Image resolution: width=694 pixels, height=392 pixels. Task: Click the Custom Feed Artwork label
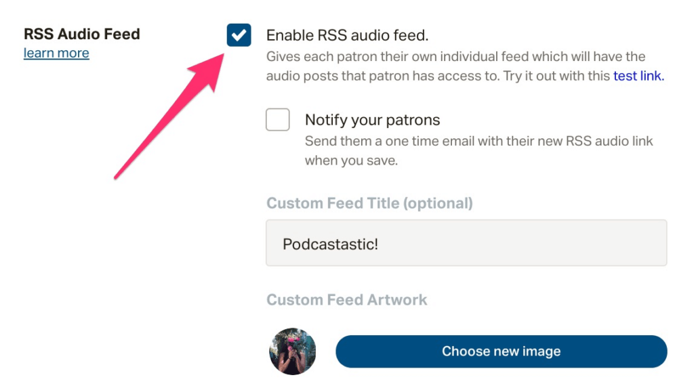(347, 300)
